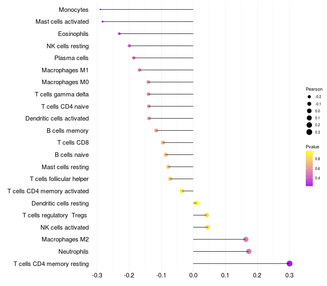This screenshot has width=327, height=286.
Task: Click the -0.2 Pearson legend circle
Action: pyautogui.click(x=309, y=97)
